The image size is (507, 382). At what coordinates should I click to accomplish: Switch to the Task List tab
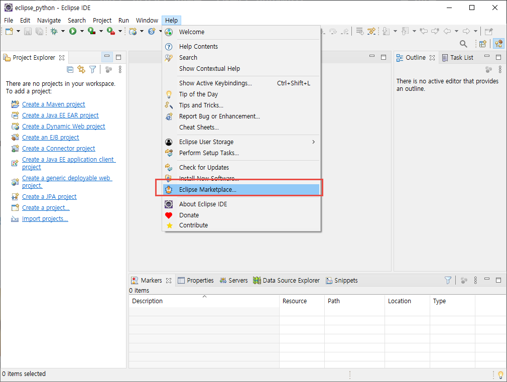pyautogui.click(x=457, y=58)
